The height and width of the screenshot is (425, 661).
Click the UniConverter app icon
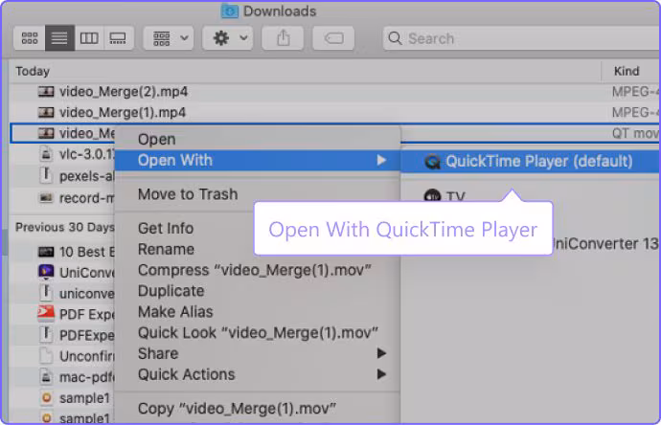[x=46, y=272]
